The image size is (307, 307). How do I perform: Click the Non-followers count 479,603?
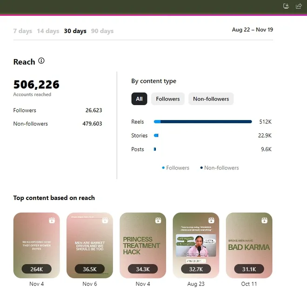[92, 124]
